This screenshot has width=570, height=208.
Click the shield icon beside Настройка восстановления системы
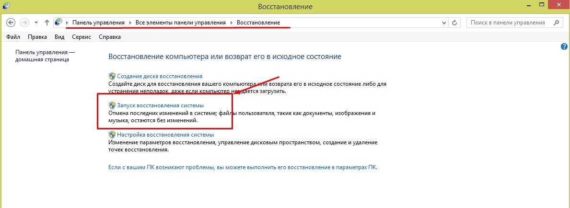(x=112, y=135)
